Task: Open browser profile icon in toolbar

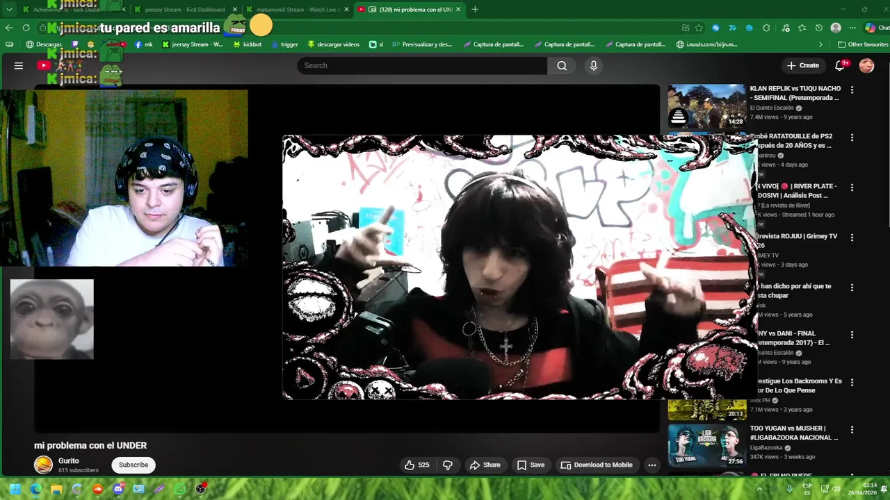Action: [836, 28]
